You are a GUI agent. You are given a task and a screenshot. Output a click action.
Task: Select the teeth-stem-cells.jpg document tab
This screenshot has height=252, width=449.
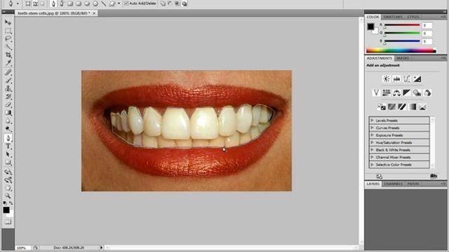[56, 13]
